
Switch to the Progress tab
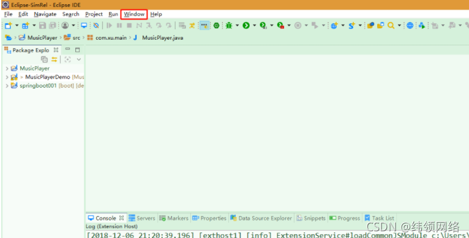point(345,218)
